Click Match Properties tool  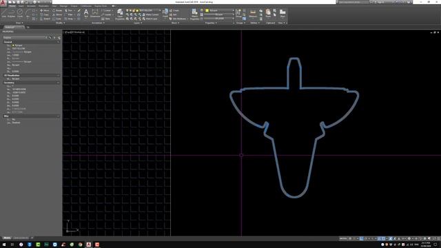(x=194, y=14)
